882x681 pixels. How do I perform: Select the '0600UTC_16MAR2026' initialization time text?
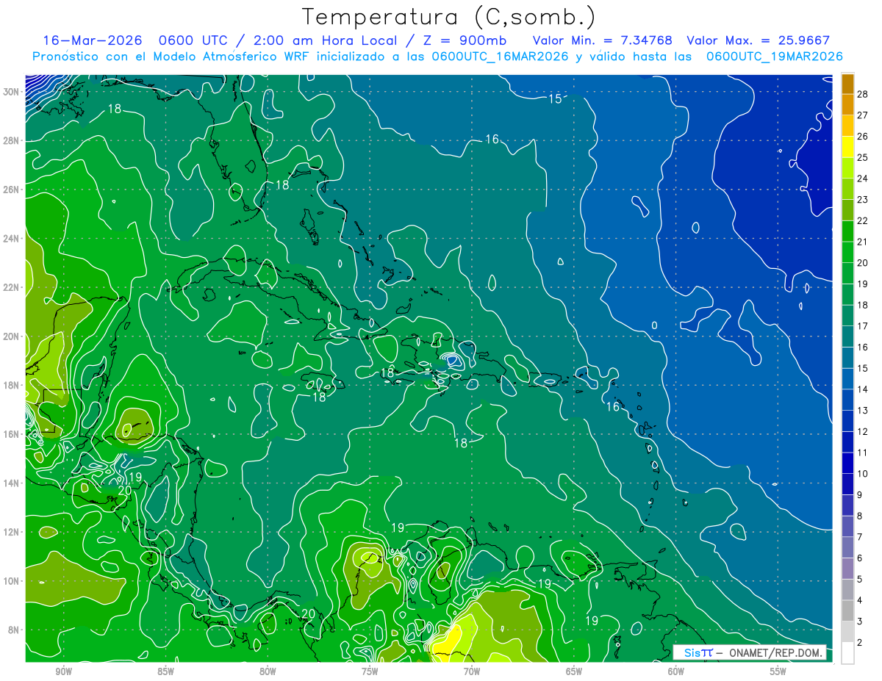(x=500, y=56)
